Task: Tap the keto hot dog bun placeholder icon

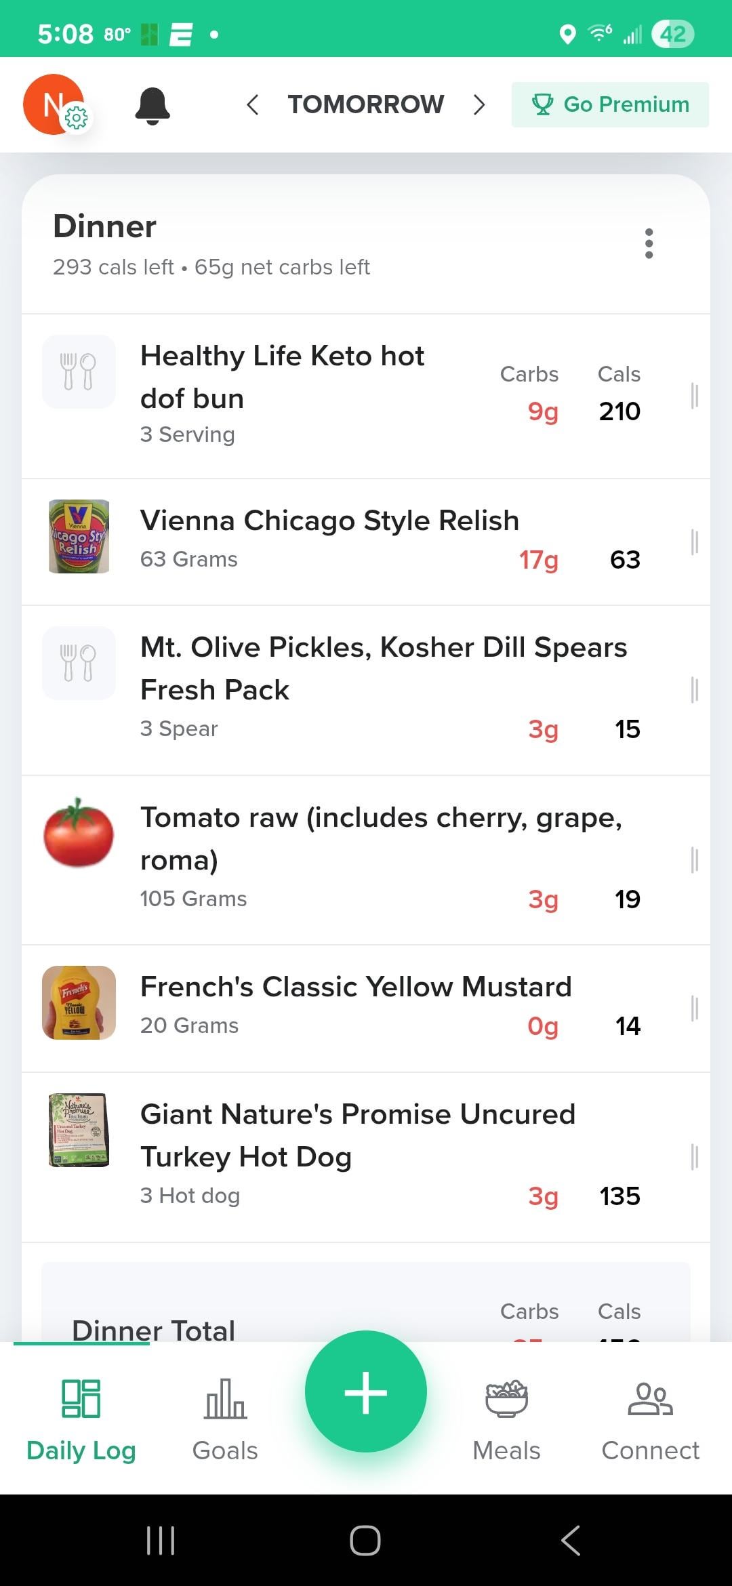Action: [x=79, y=371]
